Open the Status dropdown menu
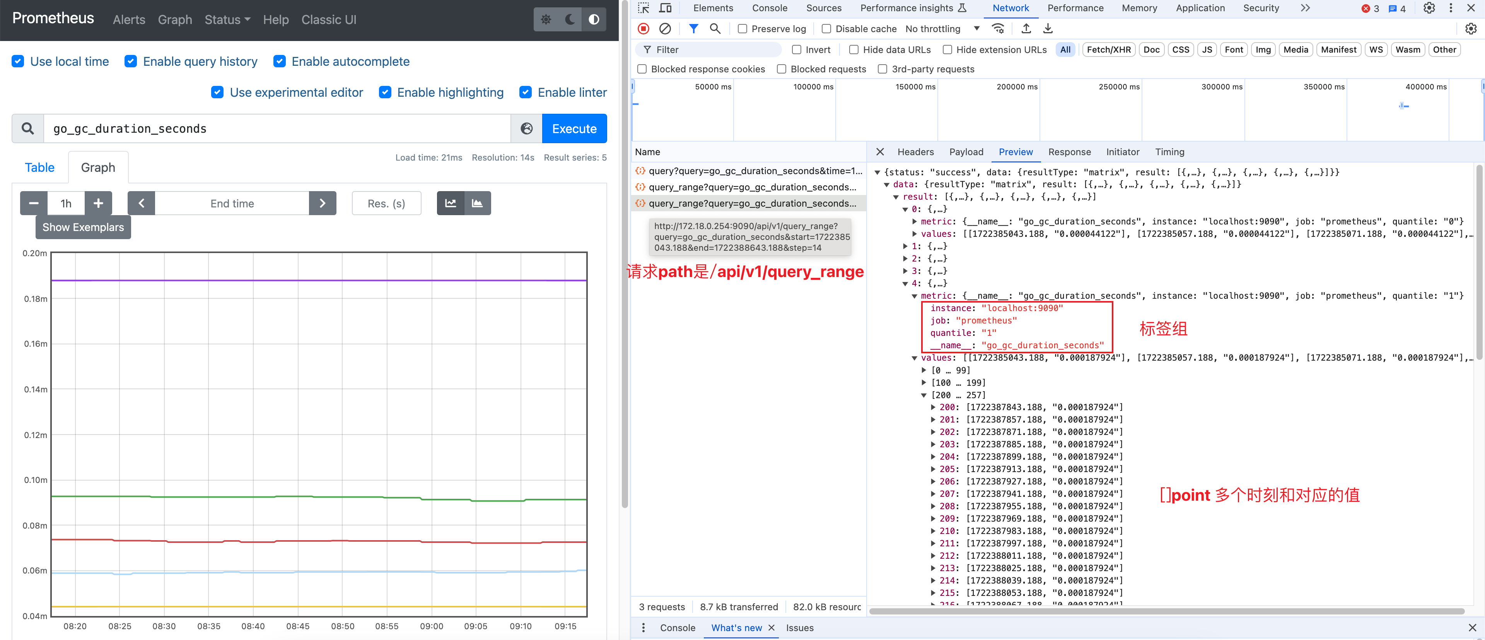The image size is (1485, 640). pos(227,20)
